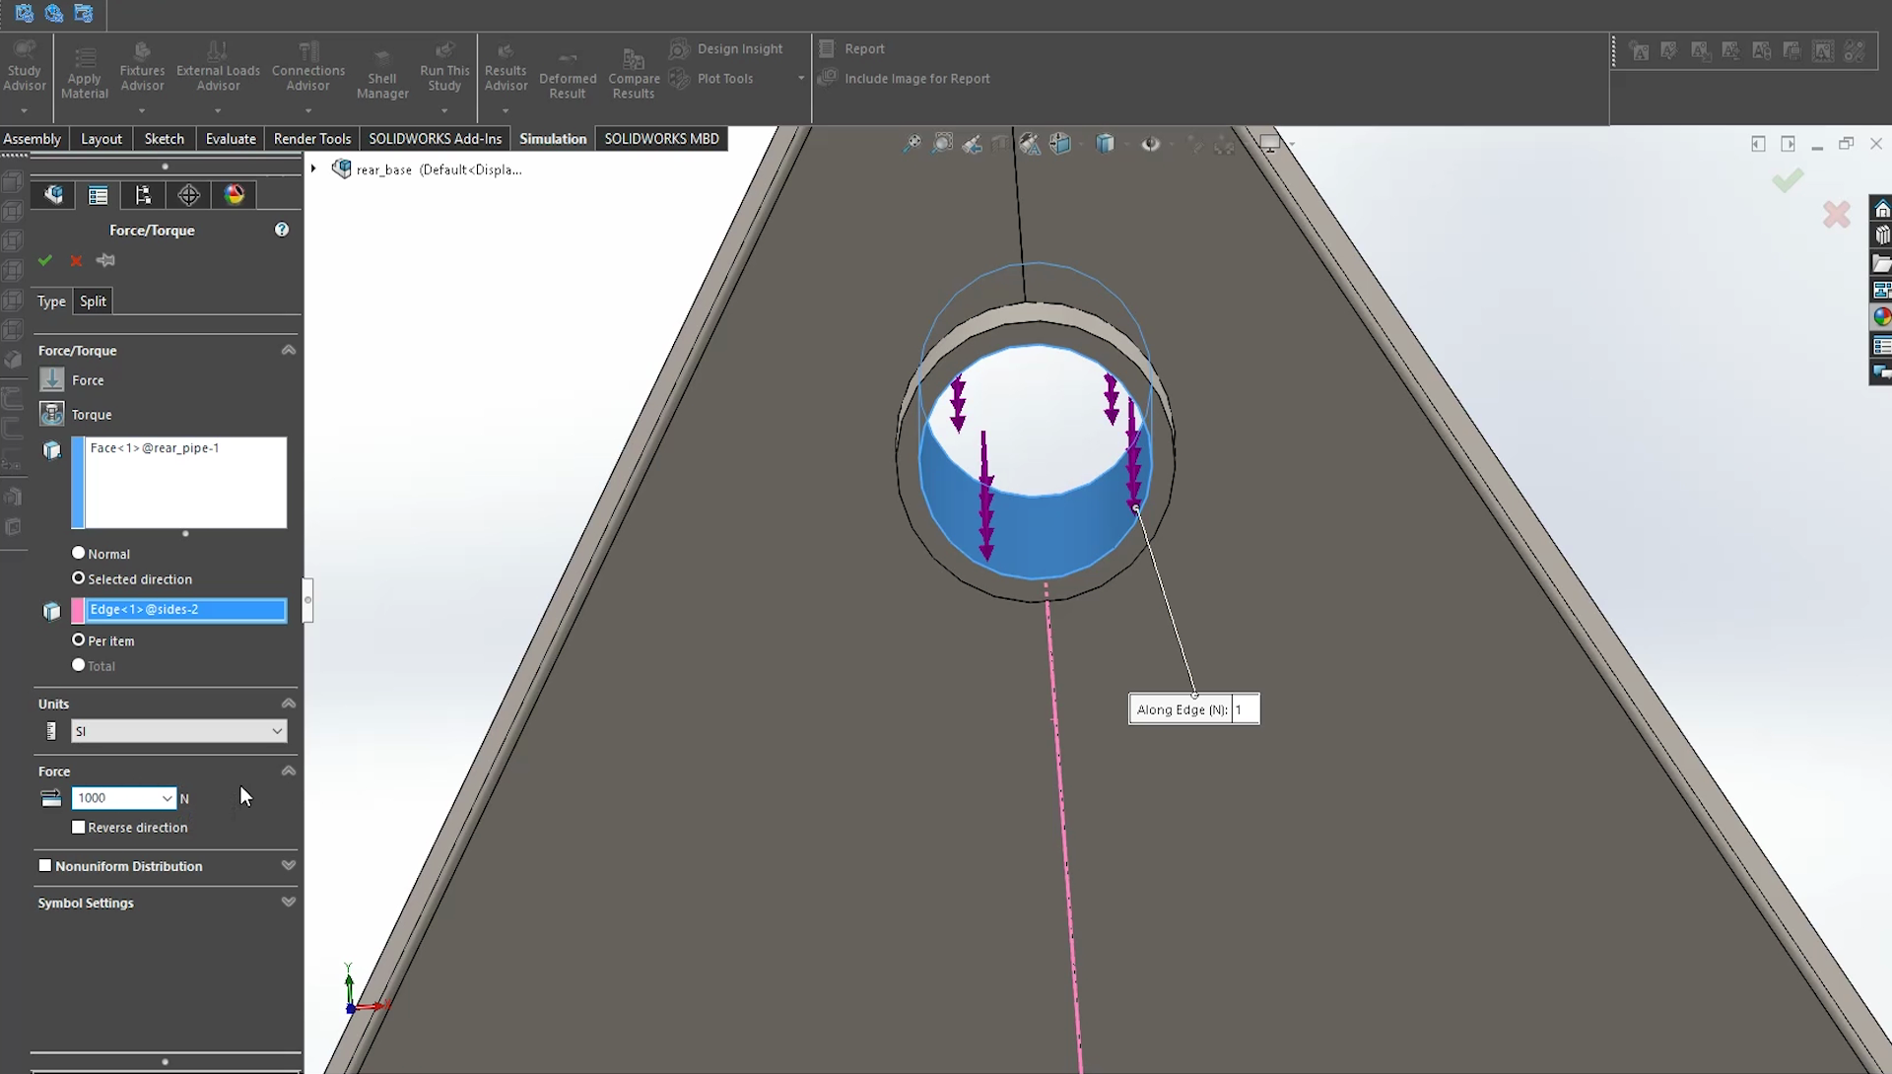This screenshot has height=1074, width=1892.
Task: Open Force/Torque help icon
Action: (x=282, y=230)
